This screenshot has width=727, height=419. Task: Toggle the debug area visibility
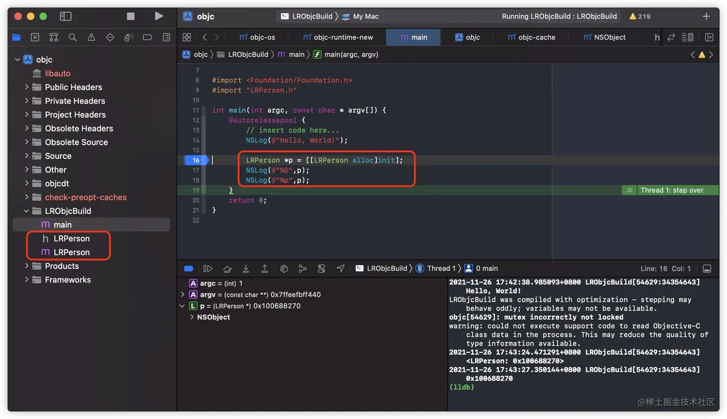click(707, 269)
